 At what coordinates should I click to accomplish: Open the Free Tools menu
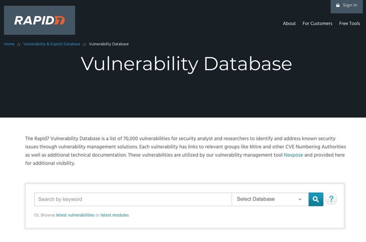tap(349, 24)
